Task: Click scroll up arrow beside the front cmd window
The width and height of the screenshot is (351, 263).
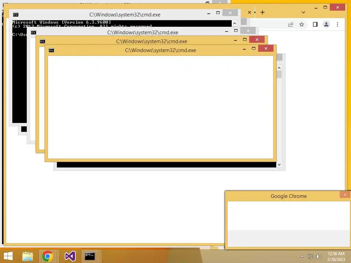Action: 279,68
